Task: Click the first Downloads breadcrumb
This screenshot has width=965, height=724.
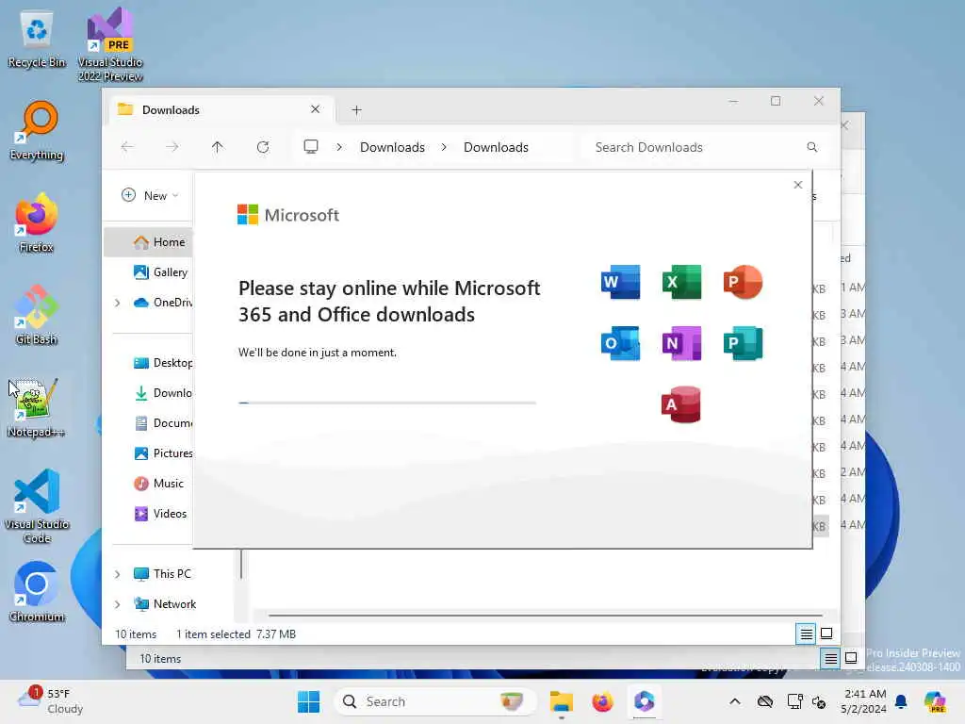Action: [x=392, y=147]
